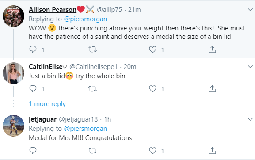This screenshot has height=160, width=255.
Task: Like CaitlinElise's tweet
Action: 153,89
